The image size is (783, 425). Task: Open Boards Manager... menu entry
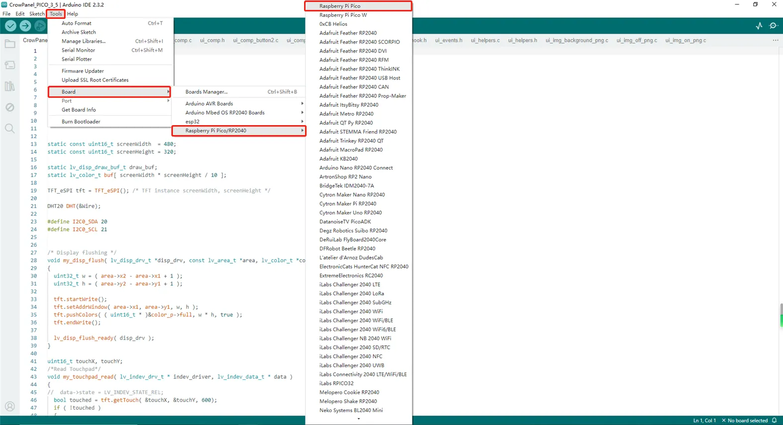pos(206,92)
